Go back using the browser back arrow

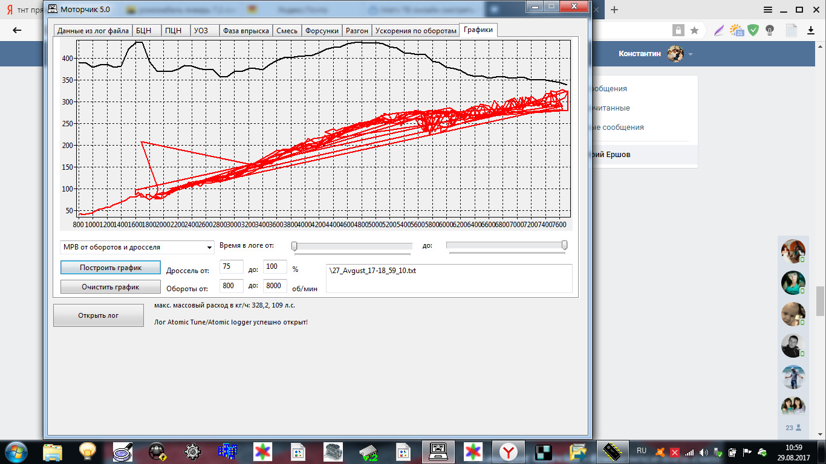[17, 30]
